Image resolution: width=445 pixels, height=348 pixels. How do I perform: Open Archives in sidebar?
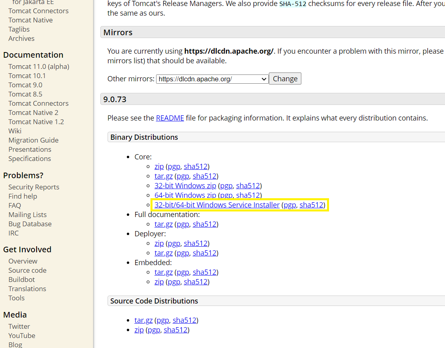pyautogui.click(x=21, y=38)
